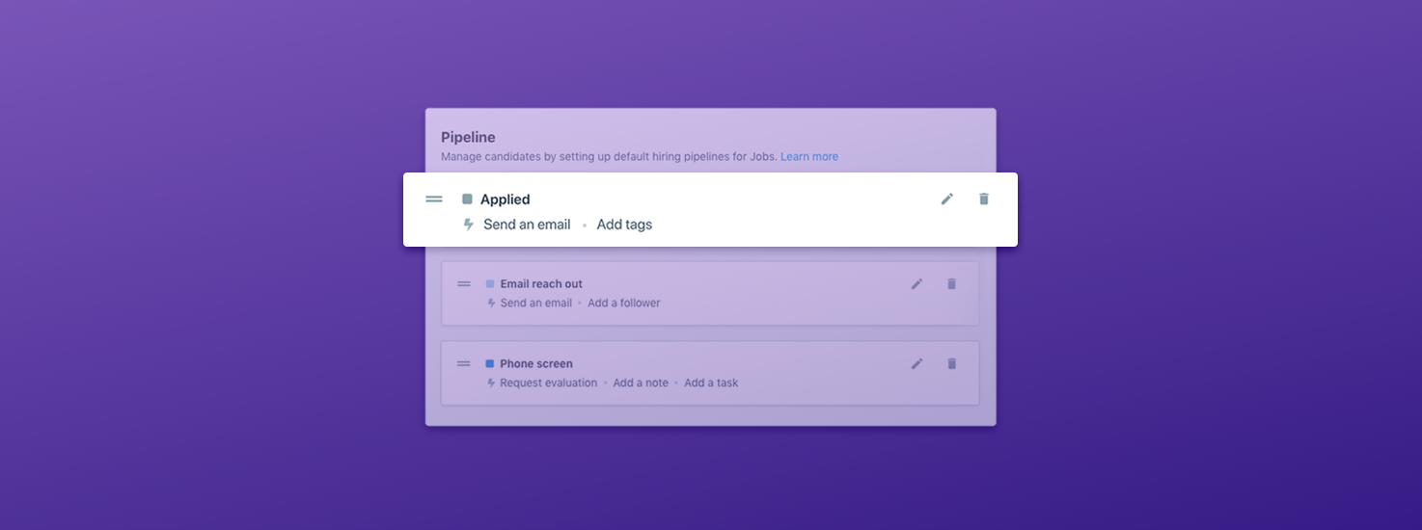Open the Learn more link
The width and height of the screenshot is (1422, 530).
808,156
